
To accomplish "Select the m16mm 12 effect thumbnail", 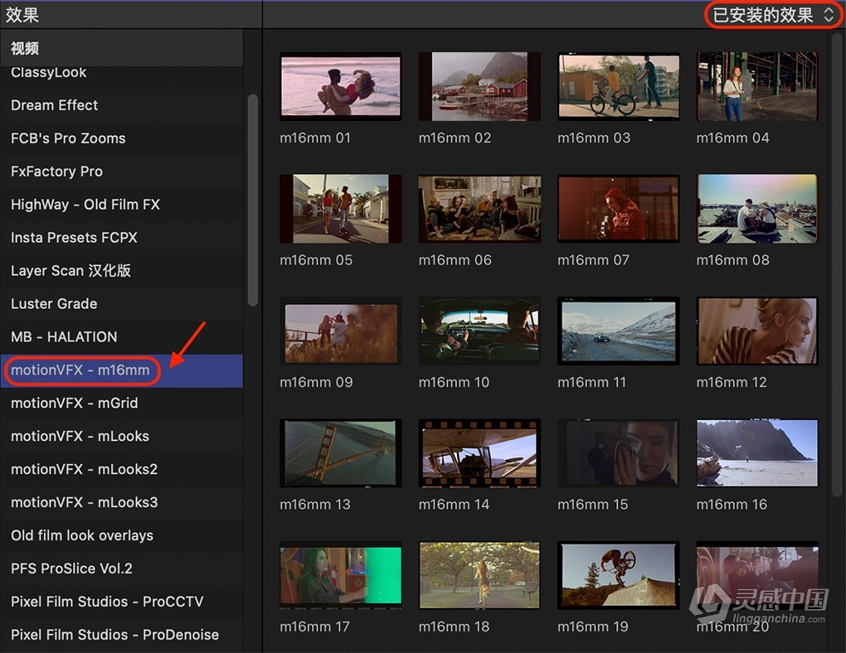I will 757,331.
